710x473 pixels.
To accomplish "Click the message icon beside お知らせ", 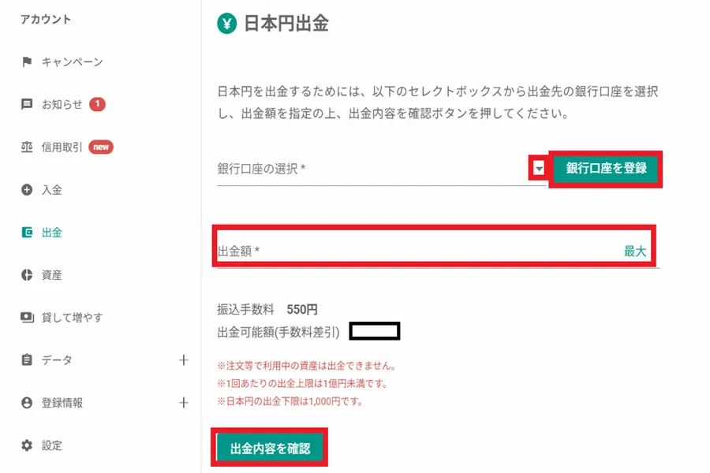I will (27, 105).
